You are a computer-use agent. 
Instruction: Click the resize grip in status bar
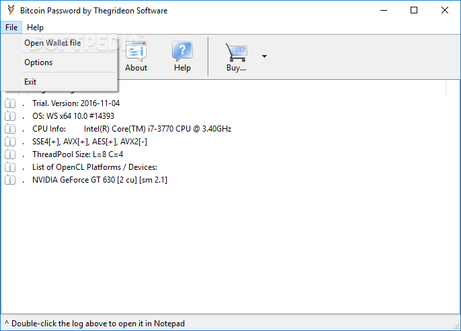(456, 326)
